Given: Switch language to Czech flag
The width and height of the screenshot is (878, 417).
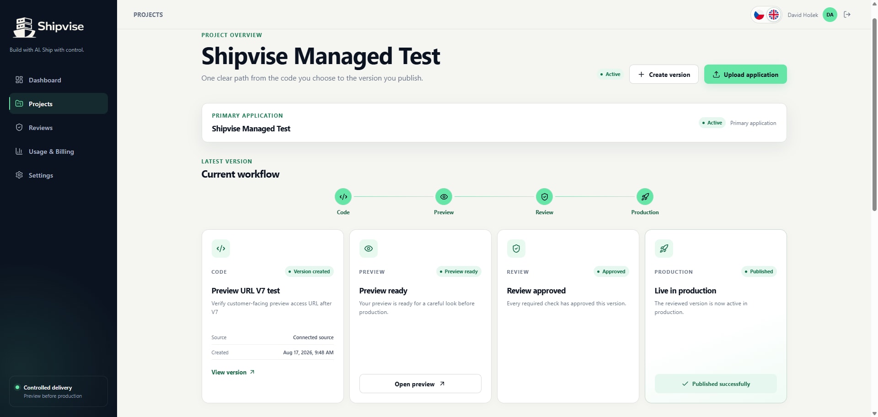Looking at the screenshot, I should [759, 15].
